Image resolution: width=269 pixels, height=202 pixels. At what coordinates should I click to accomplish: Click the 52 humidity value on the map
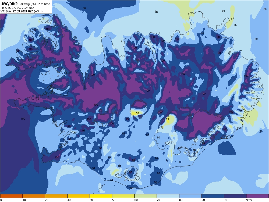coord(137,113)
